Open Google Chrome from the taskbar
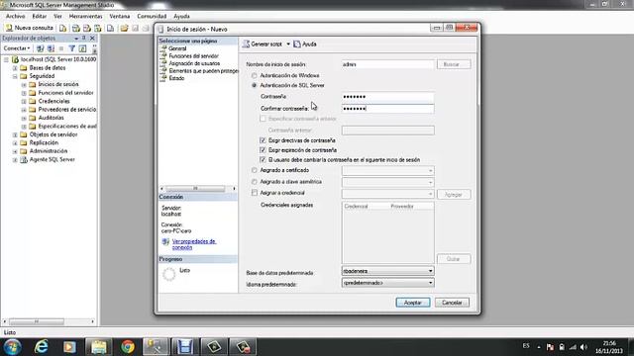This screenshot has height=356, width=634. (x=128, y=347)
